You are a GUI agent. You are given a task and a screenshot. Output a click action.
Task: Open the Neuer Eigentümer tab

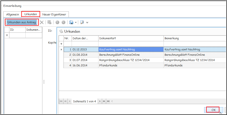click(x=54, y=14)
